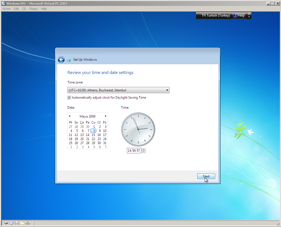Open the CD menu

[x=24, y=9]
